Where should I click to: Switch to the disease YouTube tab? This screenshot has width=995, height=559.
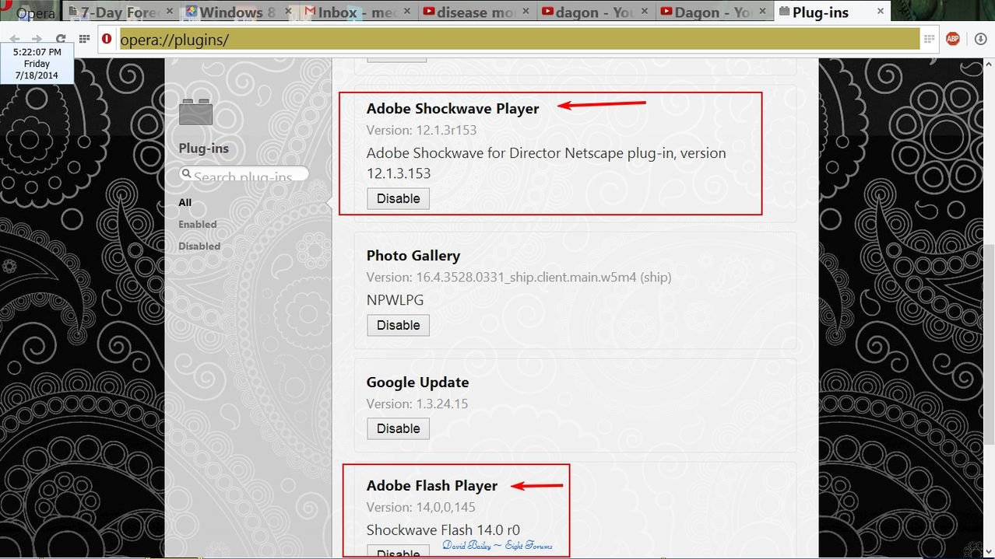pos(475,12)
